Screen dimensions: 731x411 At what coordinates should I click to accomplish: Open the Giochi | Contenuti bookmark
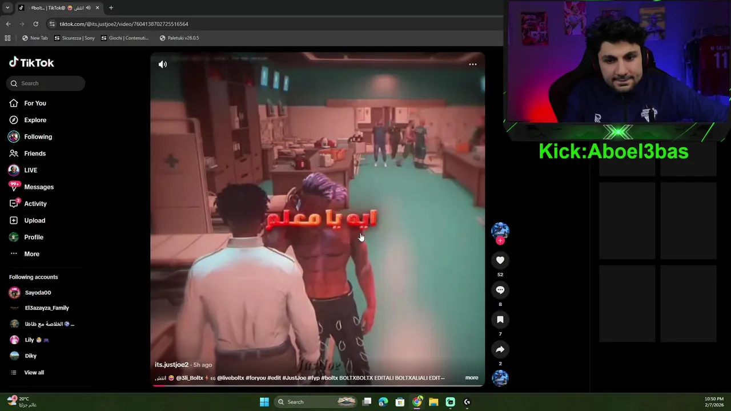click(124, 38)
